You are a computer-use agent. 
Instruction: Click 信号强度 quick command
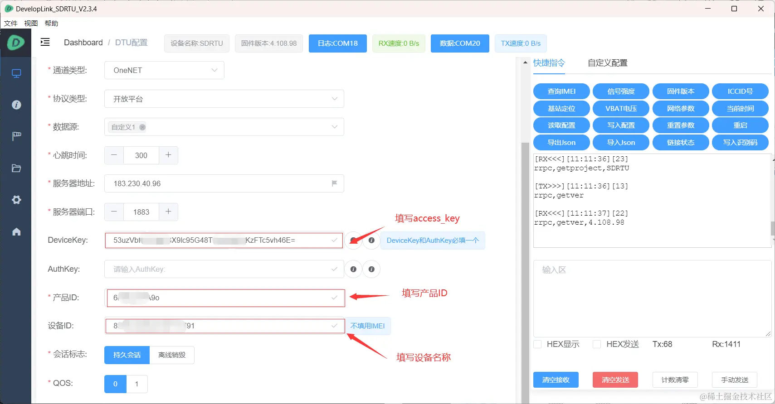(621, 91)
